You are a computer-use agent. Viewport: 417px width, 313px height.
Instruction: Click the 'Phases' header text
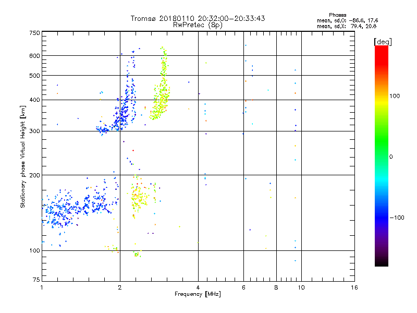pyautogui.click(x=337, y=15)
